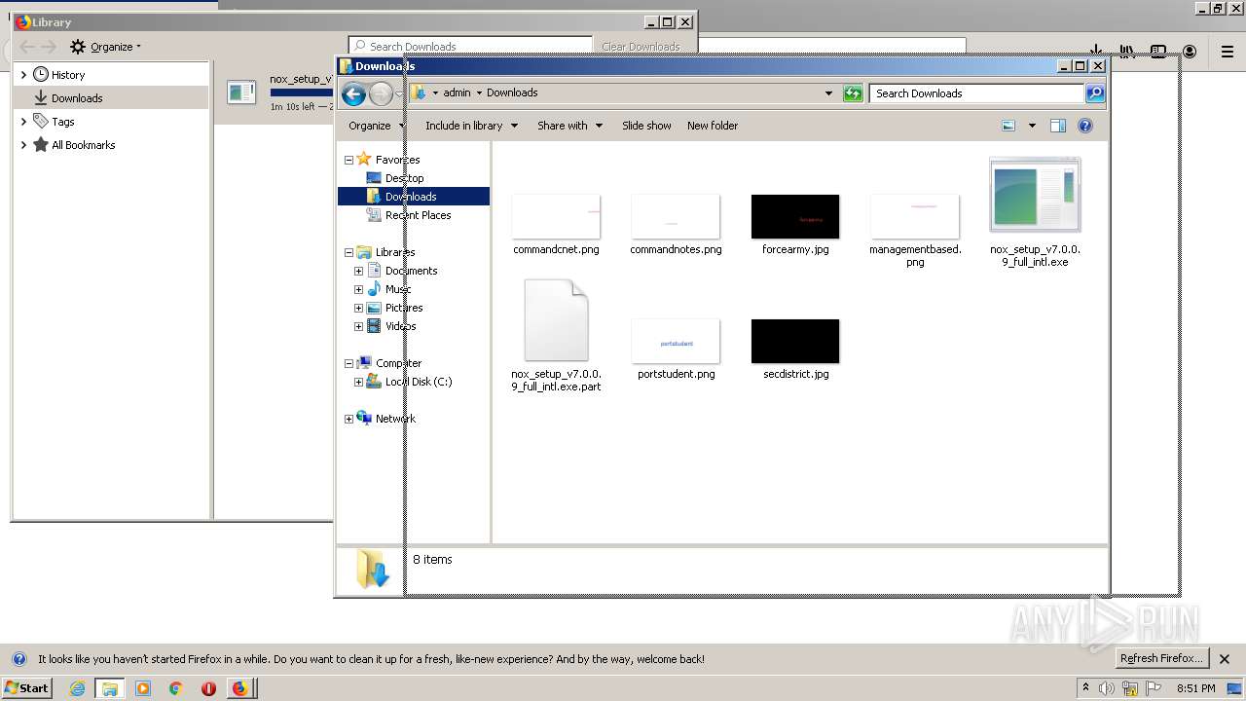Image resolution: width=1246 pixels, height=701 pixels.
Task: Expand the Documents library node
Action: coord(358,271)
